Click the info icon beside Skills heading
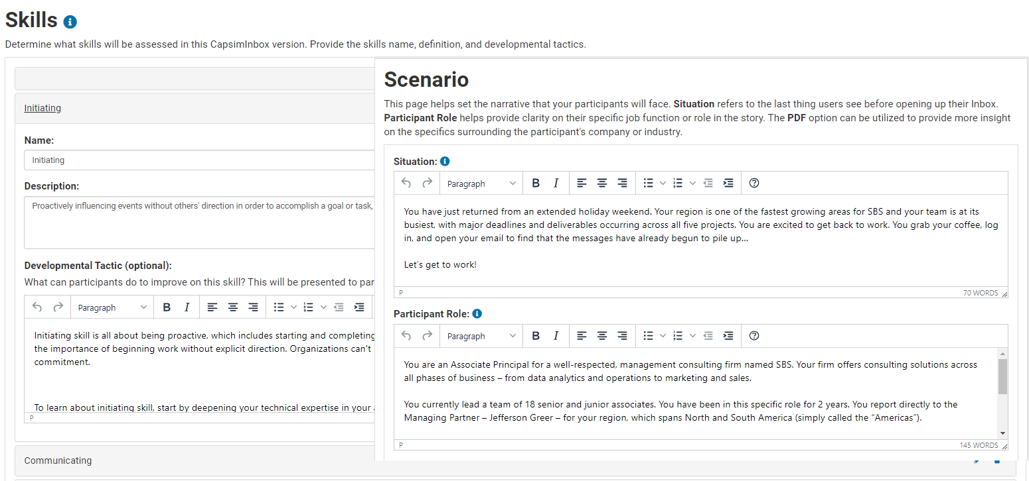Image resolution: width=1029 pixels, height=481 pixels. coord(70,22)
